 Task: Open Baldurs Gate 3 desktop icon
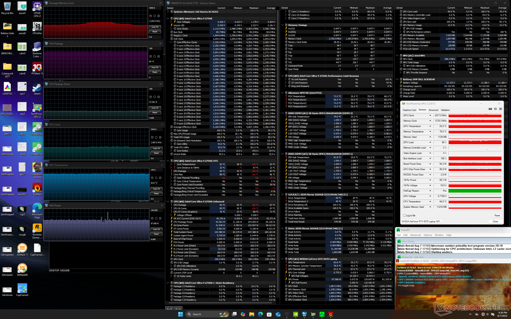coord(7,30)
